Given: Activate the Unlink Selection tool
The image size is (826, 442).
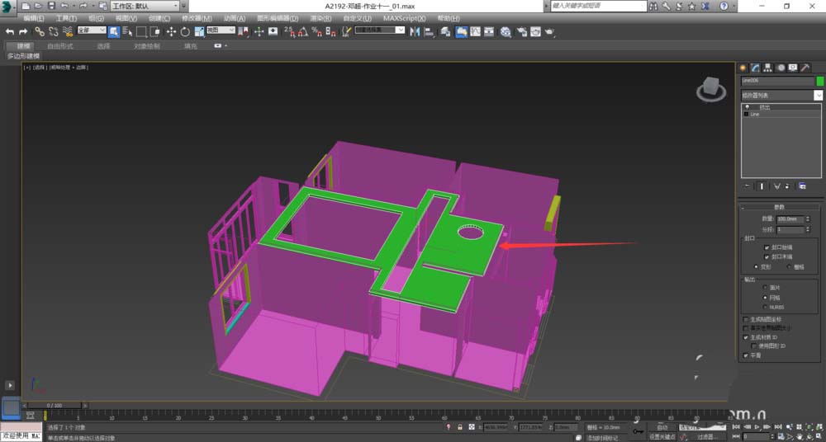Looking at the screenshot, I should 53,32.
